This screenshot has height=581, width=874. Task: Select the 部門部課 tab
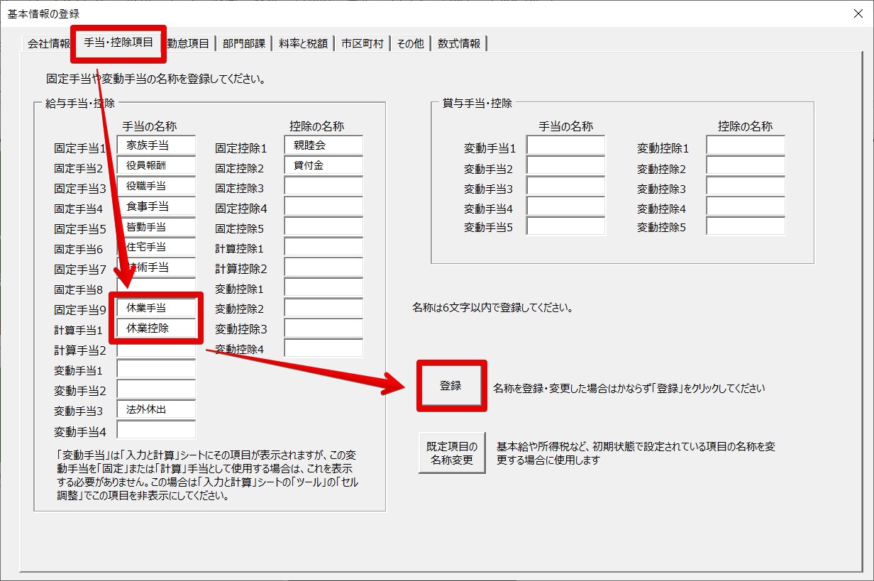(243, 44)
